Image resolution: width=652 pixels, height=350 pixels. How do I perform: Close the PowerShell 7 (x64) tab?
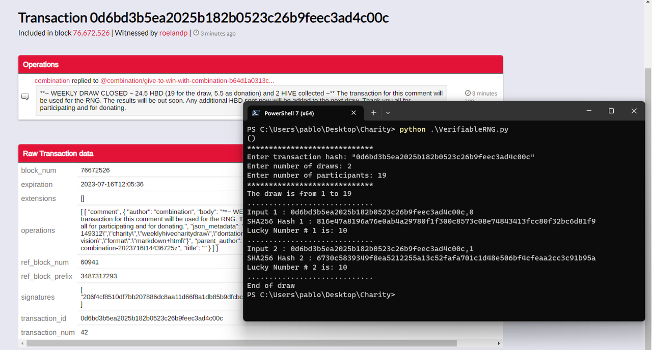click(x=354, y=113)
